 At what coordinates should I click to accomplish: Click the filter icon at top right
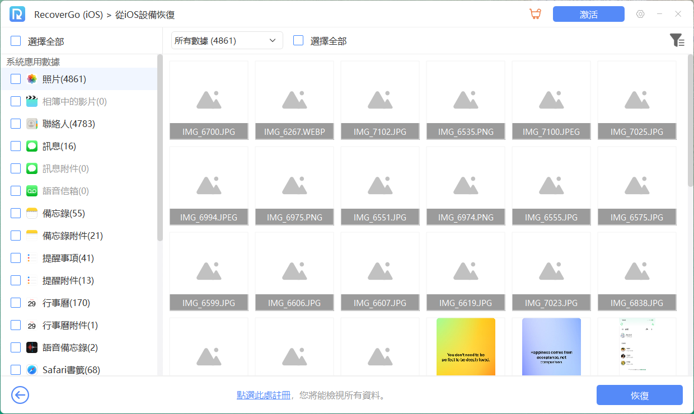[x=677, y=40]
